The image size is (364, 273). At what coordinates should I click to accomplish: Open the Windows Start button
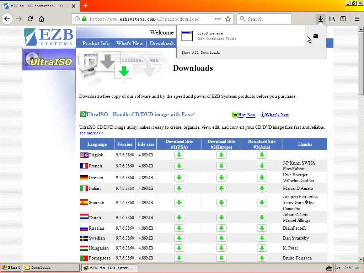[x=11, y=268]
